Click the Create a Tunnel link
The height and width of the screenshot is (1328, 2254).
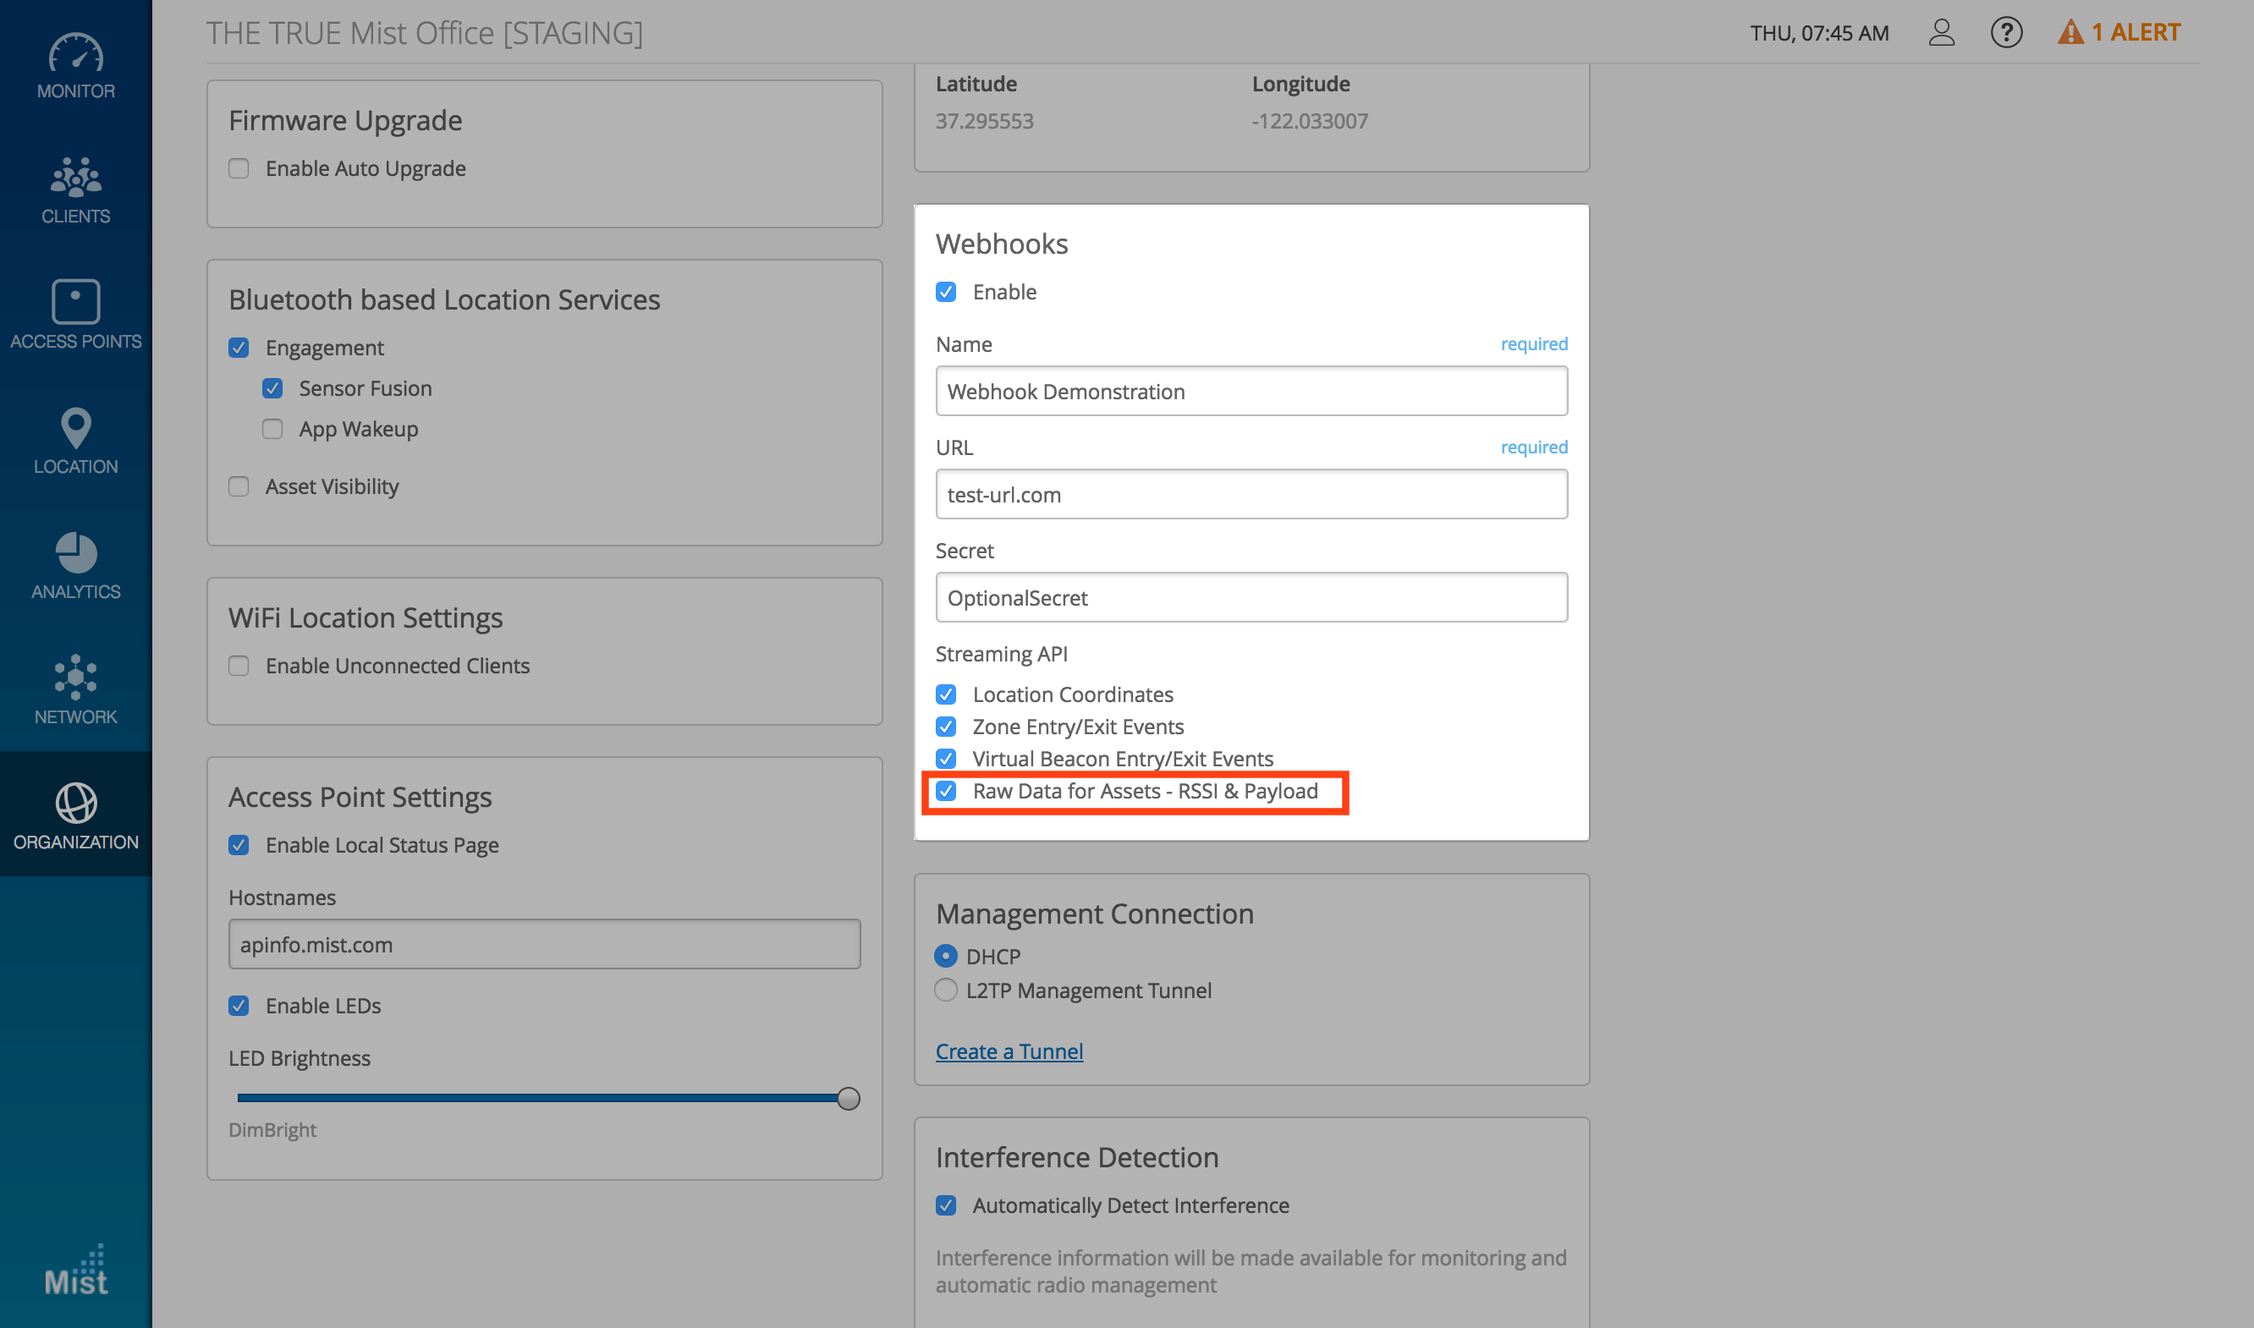click(x=1009, y=1051)
